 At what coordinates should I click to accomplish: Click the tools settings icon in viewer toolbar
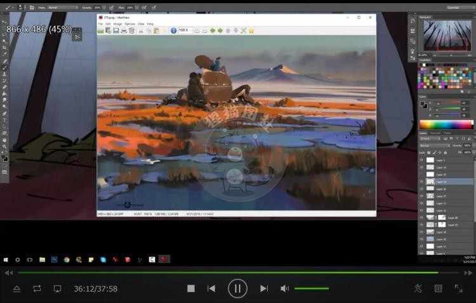click(244, 30)
